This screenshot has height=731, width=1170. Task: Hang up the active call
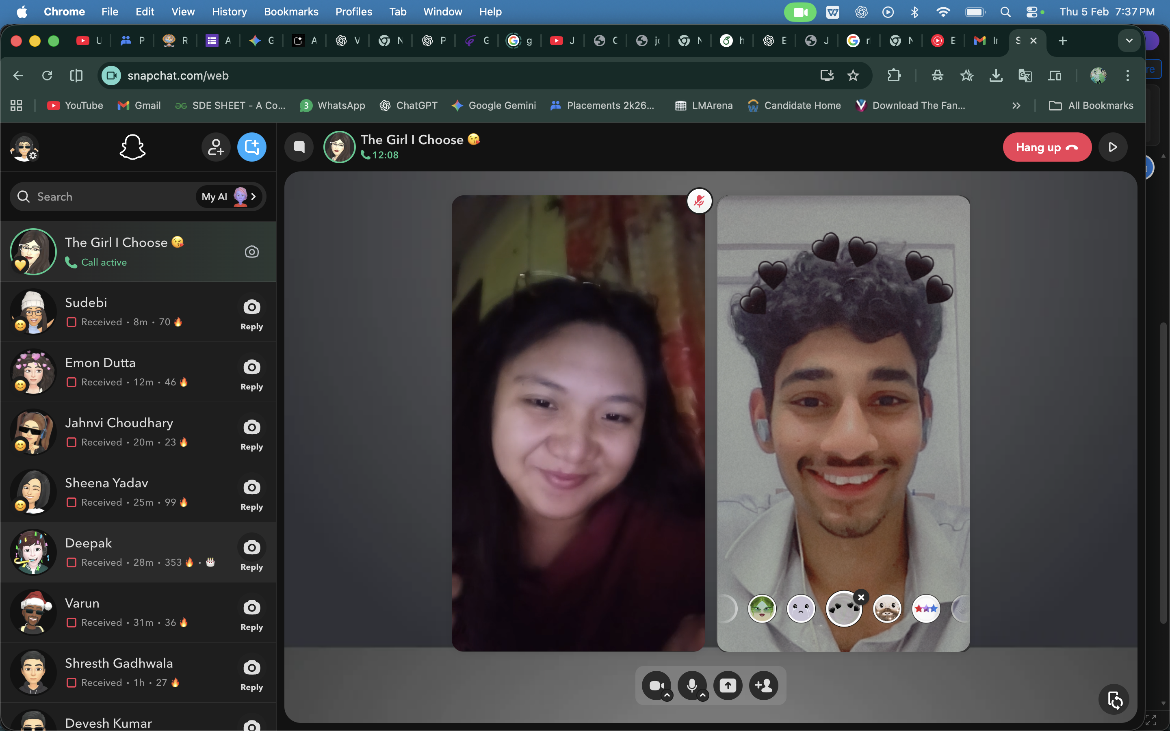click(1047, 147)
